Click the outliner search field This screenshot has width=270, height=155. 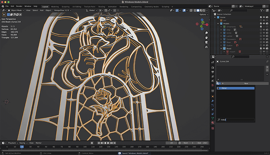pyautogui.click(x=238, y=10)
